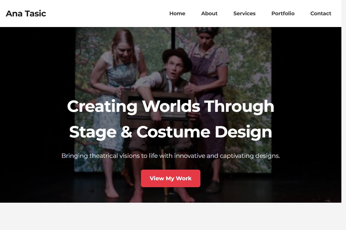Go to the Home nav link

point(177,14)
